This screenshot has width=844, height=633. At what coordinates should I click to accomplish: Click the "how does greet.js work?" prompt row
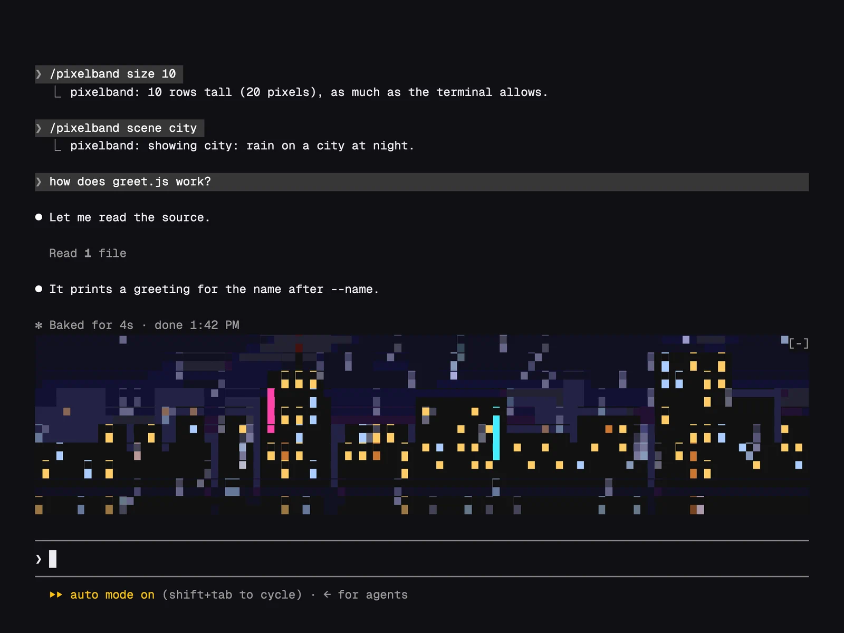(422, 182)
